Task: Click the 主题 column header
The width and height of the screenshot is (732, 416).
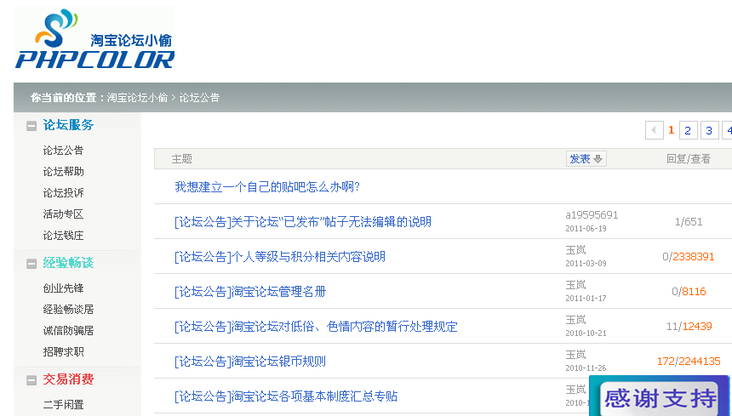Action: [181, 159]
